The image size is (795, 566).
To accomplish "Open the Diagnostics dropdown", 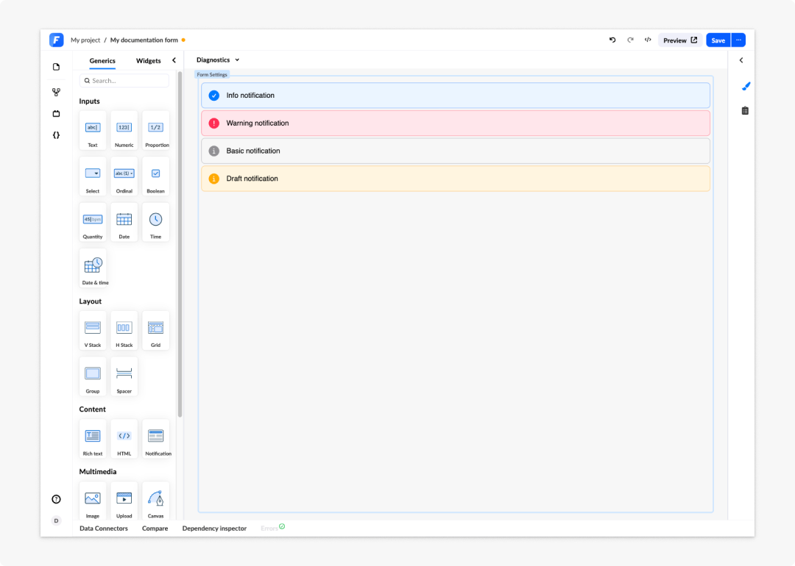I will [x=218, y=60].
